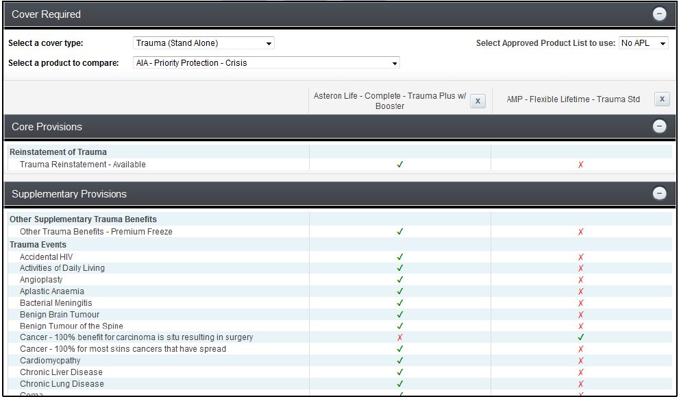Image resolution: width=679 pixels, height=397 pixels.
Task: Remove the Asteron Life Trauma Plus column
Action: pyautogui.click(x=478, y=101)
